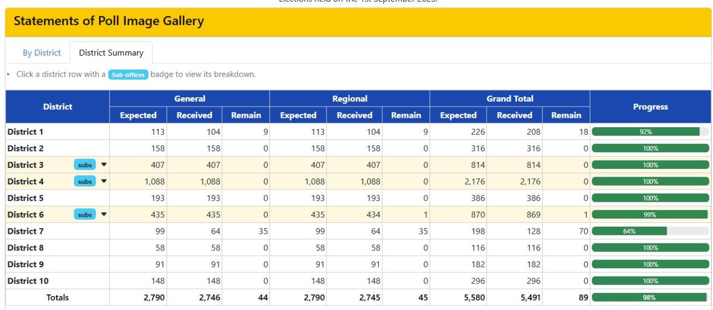Click the Sub-offices badge in the hint text
Viewport: 713px width, 310px height.
128,74
